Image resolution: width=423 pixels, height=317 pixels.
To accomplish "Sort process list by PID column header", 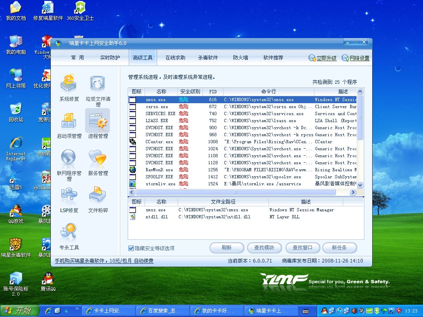I will [213, 92].
